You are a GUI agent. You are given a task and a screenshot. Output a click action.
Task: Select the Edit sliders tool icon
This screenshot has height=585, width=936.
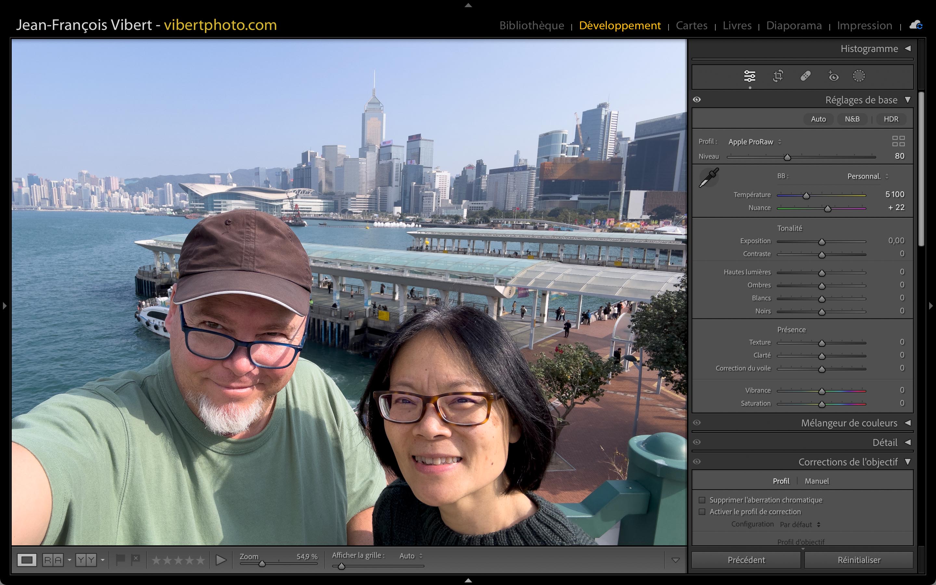pyautogui.click(x=749, y=76)
